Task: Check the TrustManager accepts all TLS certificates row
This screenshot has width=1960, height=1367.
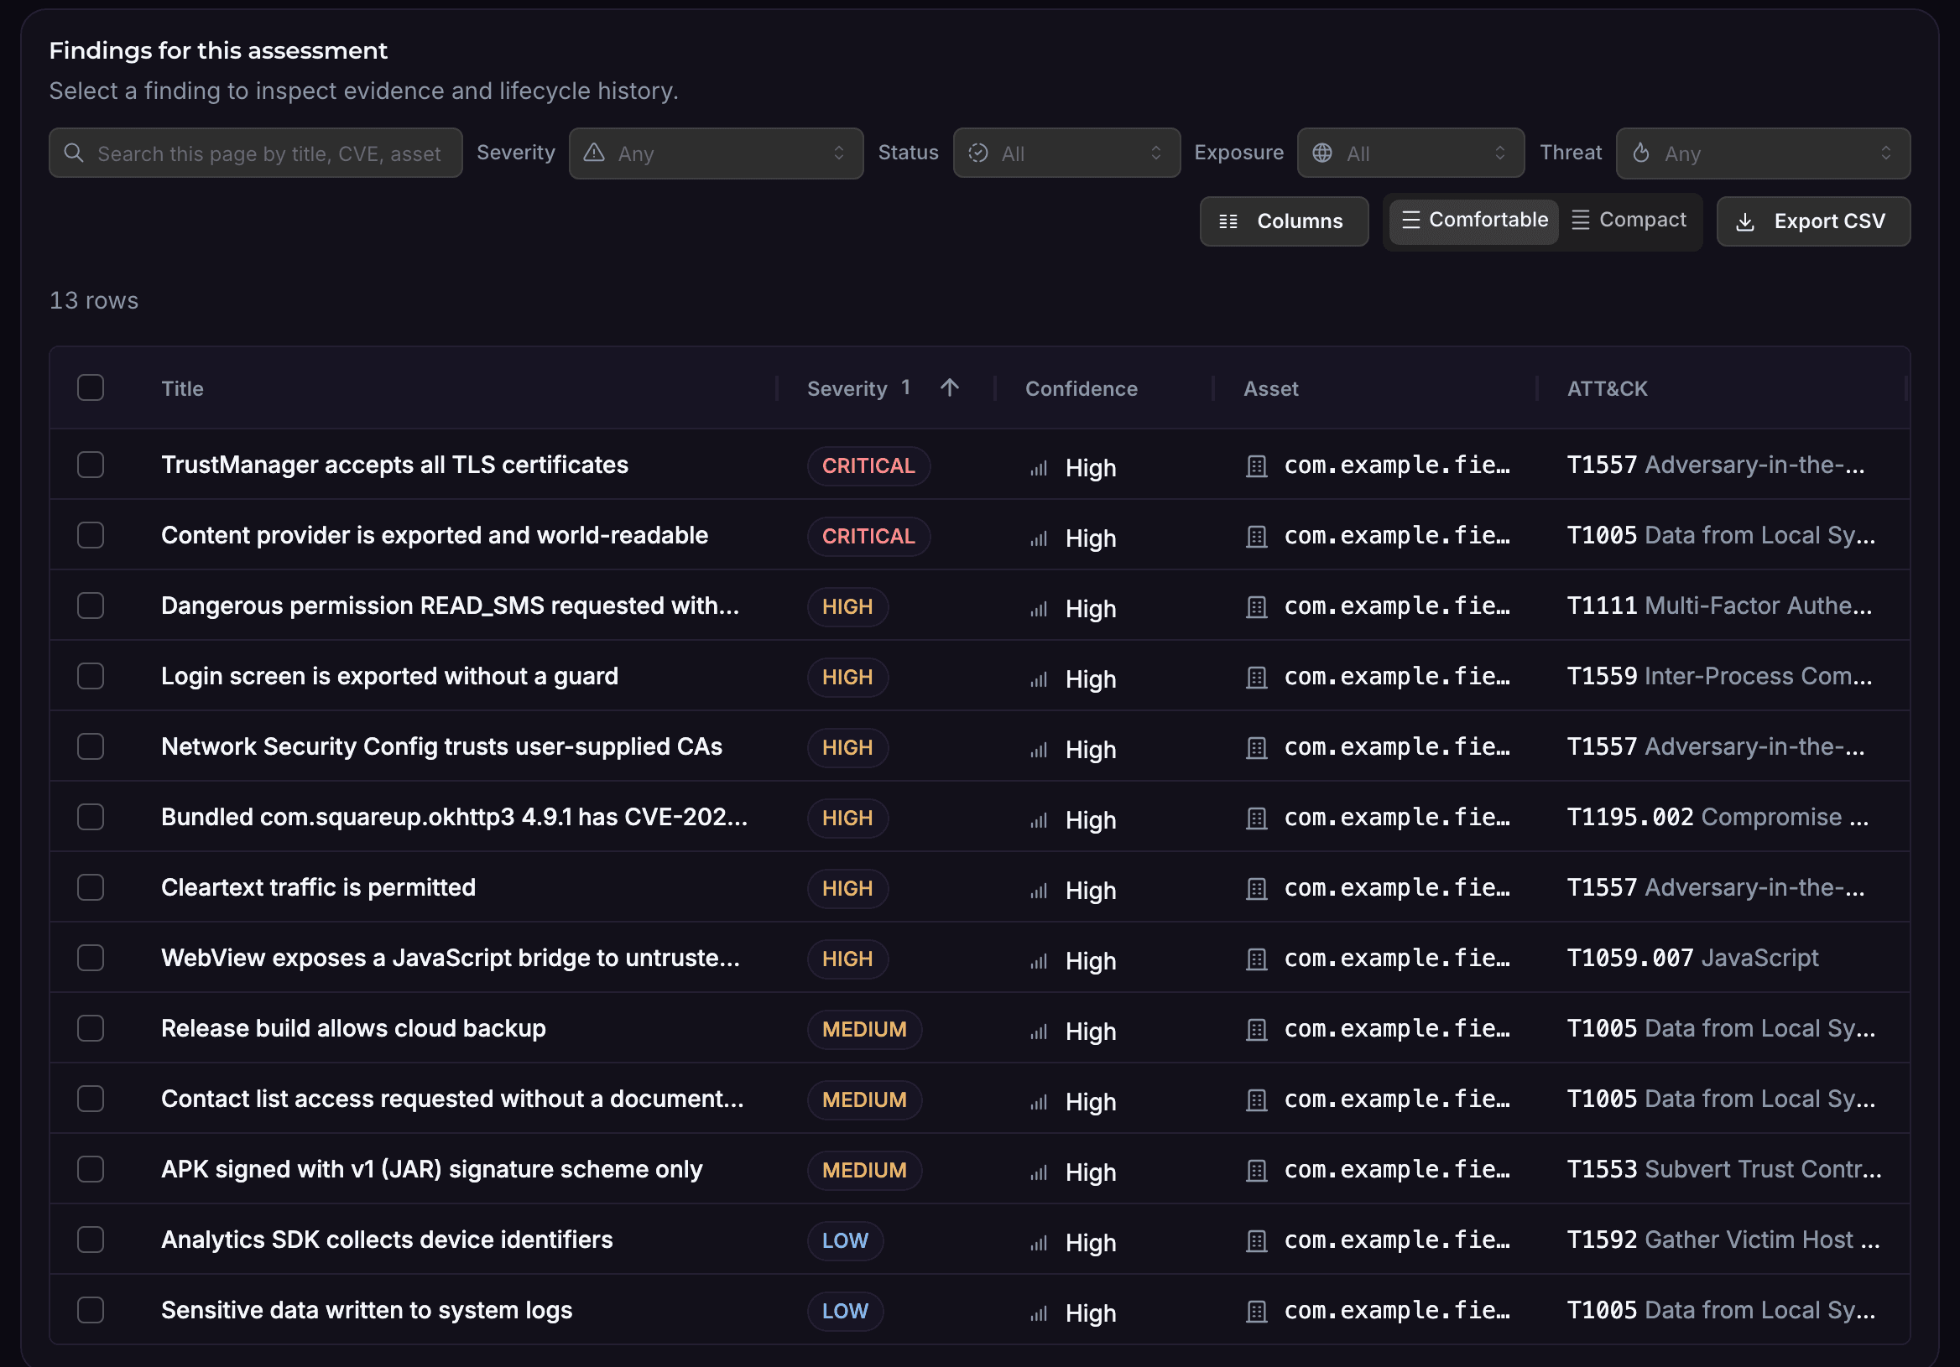Action: 91,465
